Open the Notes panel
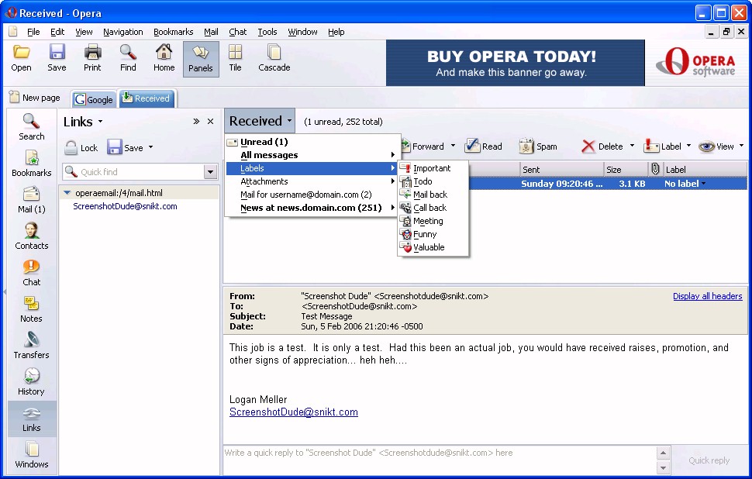The image size is (752, 479). tap(31, 309)
